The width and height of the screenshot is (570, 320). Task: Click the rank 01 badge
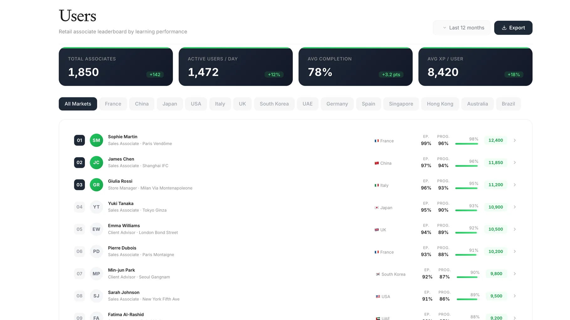pyautogui.click(x=79, y=140)
